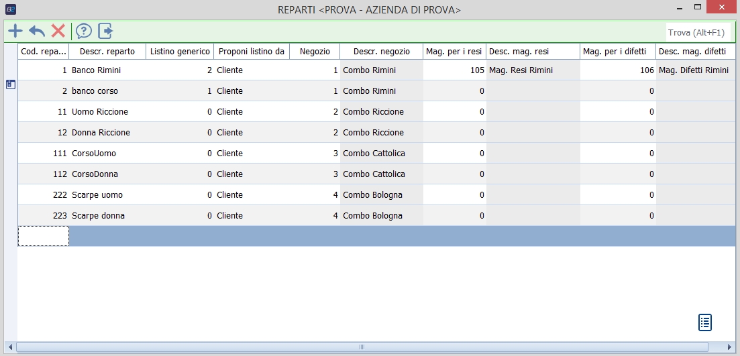The height and width of the screenshot is (356, 740).
Task: Sort by Cod. repa... column header
Action: 44,52
